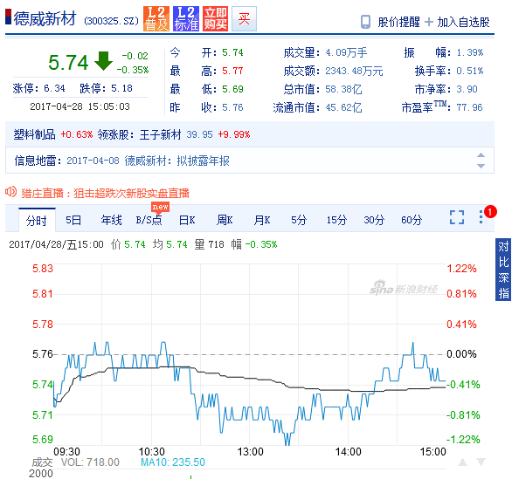Collapse volume panel with down triangle

[481, 462]
